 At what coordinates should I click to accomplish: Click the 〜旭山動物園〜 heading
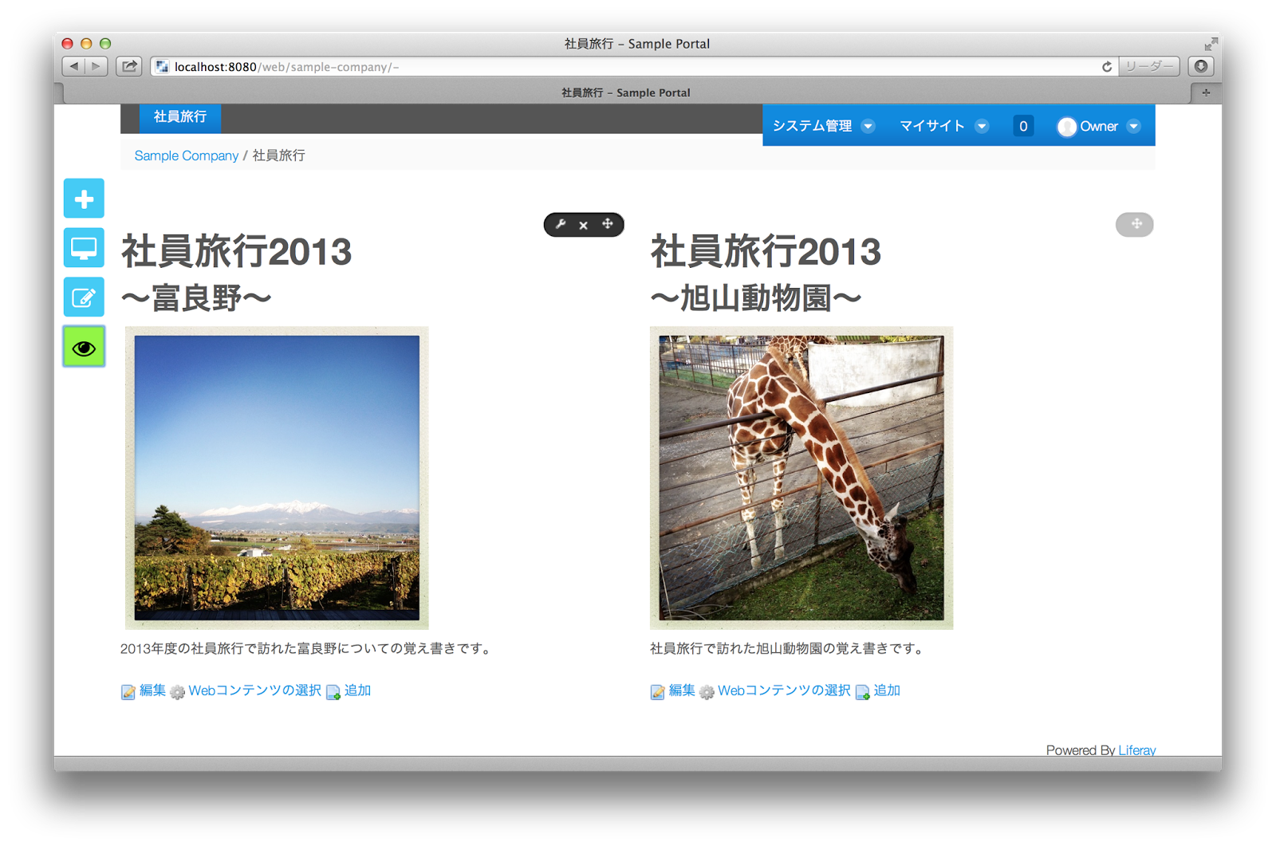pos(756,298)
